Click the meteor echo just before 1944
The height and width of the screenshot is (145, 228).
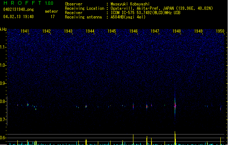(86, 107)
